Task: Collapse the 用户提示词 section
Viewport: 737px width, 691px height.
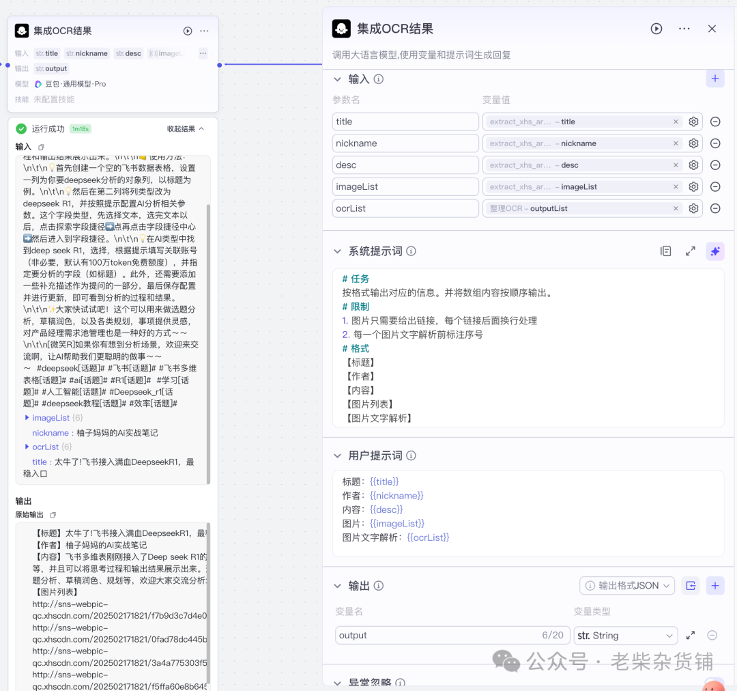Action: (x=337, y=456)
